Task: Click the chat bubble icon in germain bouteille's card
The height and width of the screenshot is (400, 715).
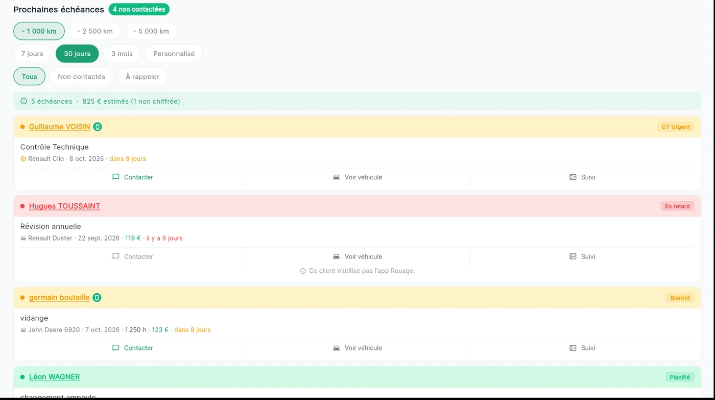Action: tap(116, 348)
